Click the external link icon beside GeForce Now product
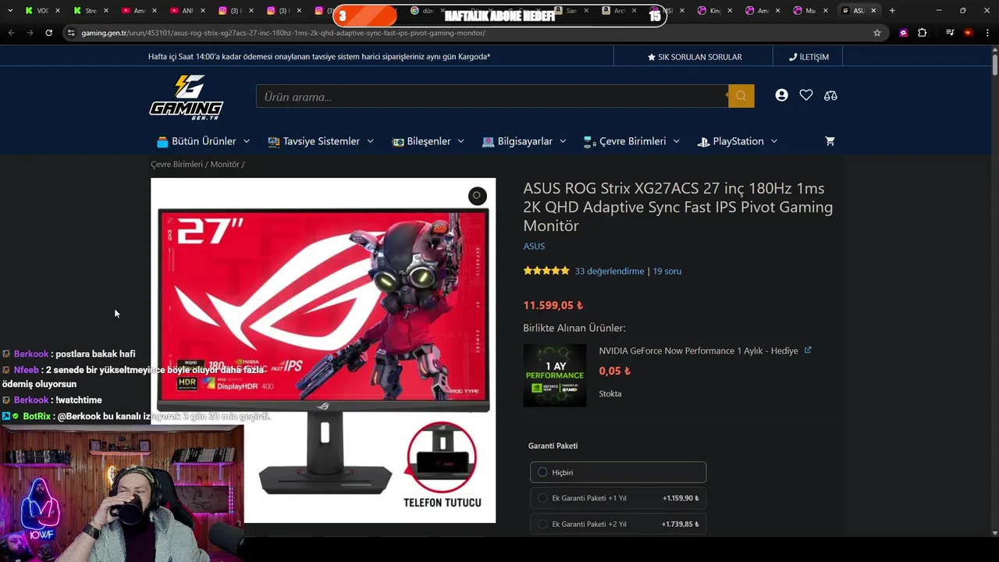The height and width of the screenshot is (562, 999). 808,350
